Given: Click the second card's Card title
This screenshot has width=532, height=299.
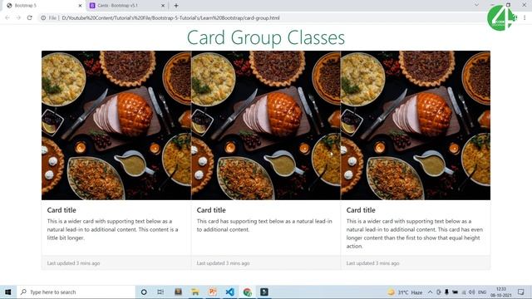Looking at the screenshot, I should pos(211,210).
